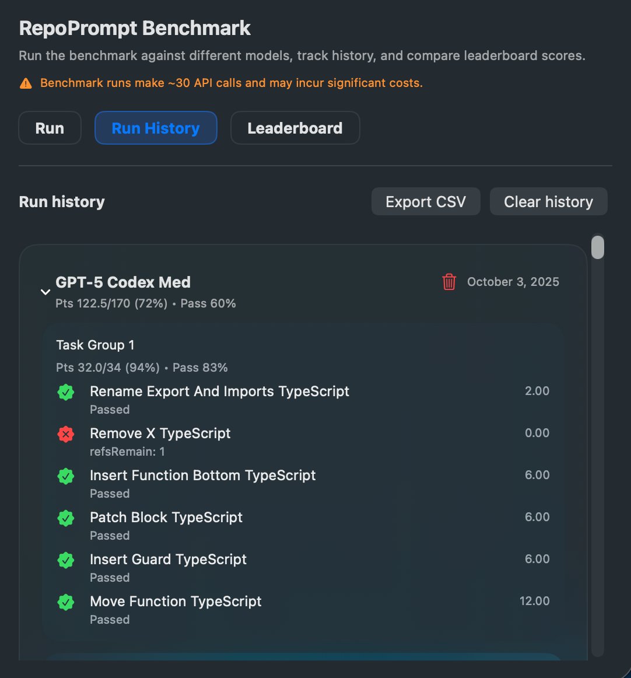Click the pass badge beside Move Function TypeScript
This screenshot has width=631, height=678.
(65, 602)
